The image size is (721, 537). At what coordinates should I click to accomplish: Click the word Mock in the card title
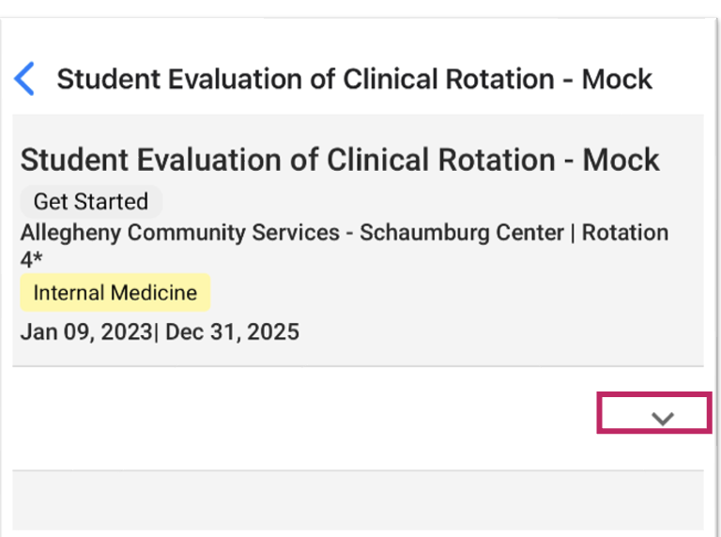(x=621, y=160)
